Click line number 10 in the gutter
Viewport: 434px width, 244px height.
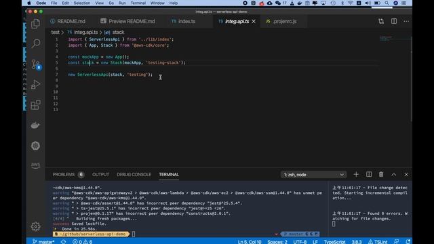tap(56, 92)
